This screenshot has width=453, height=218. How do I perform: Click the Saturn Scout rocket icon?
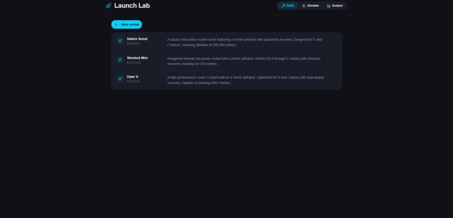coord(120,40)
